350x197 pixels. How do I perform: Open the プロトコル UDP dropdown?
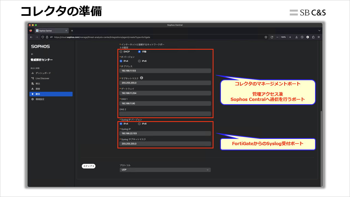click(165, 170)
